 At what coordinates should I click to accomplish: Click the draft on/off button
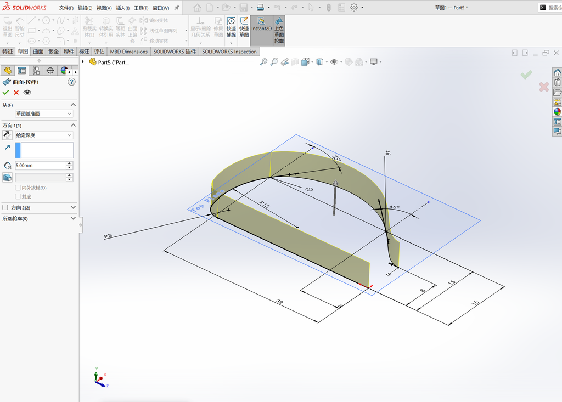(7, 177)
